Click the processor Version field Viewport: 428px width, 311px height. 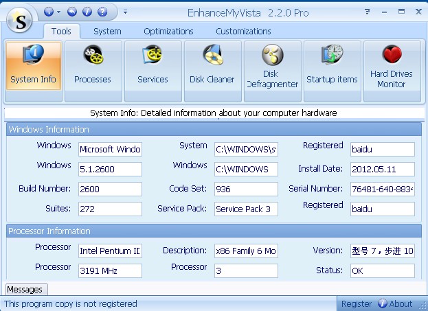383,251
